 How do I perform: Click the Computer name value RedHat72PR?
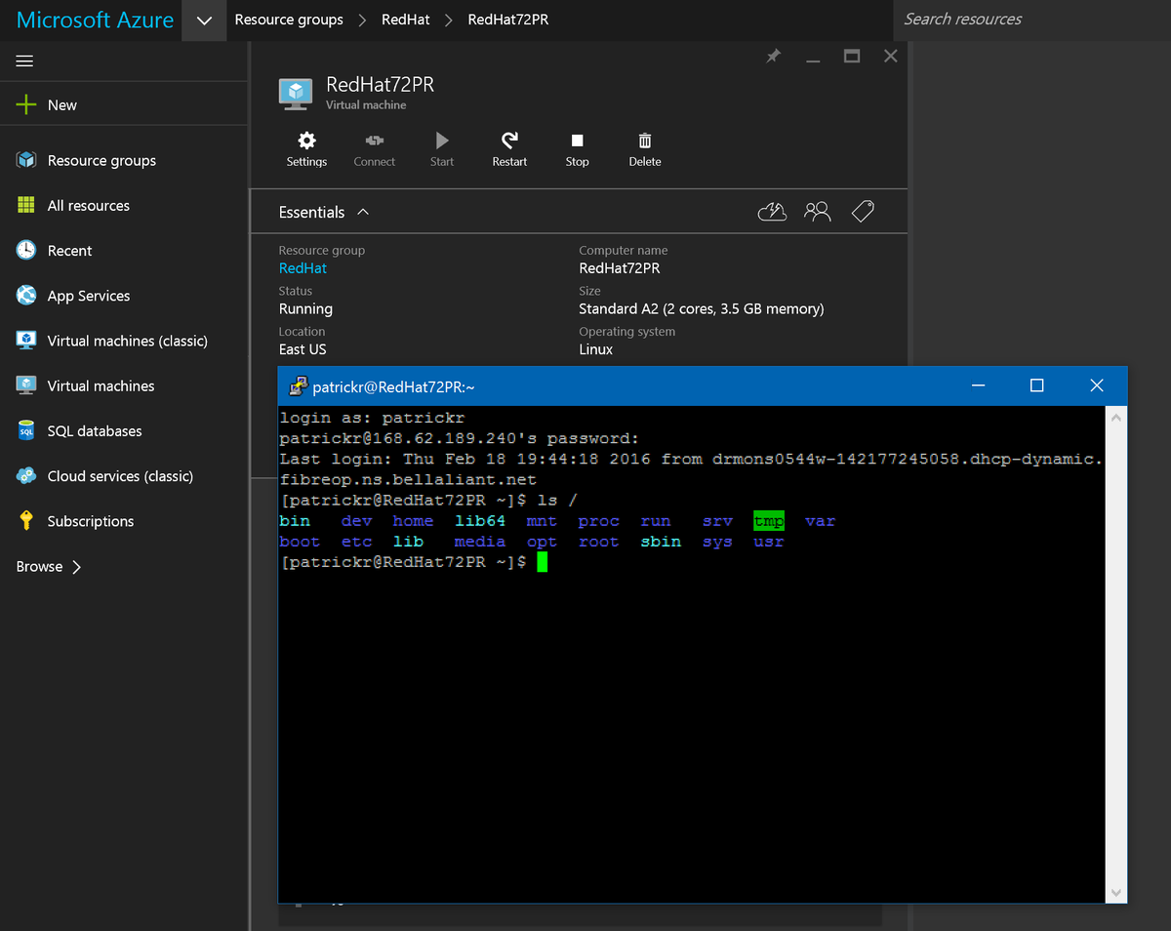[620, 268]
